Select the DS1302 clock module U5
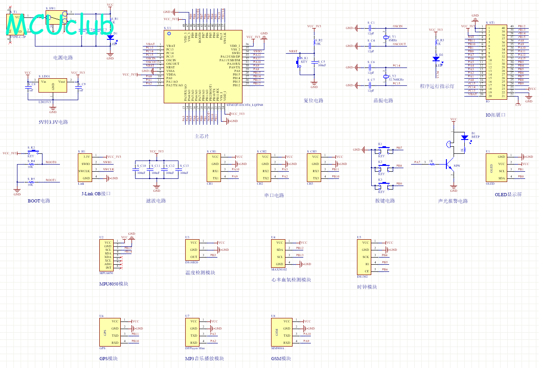 [x=365, y=257]
